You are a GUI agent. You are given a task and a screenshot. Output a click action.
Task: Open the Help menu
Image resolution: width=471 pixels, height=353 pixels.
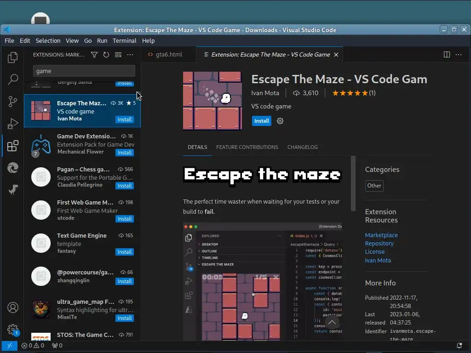[148, 40]
